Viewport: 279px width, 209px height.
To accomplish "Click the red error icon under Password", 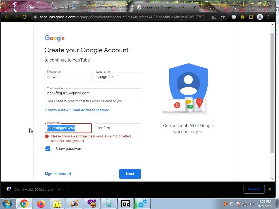I will click(47, 136).
